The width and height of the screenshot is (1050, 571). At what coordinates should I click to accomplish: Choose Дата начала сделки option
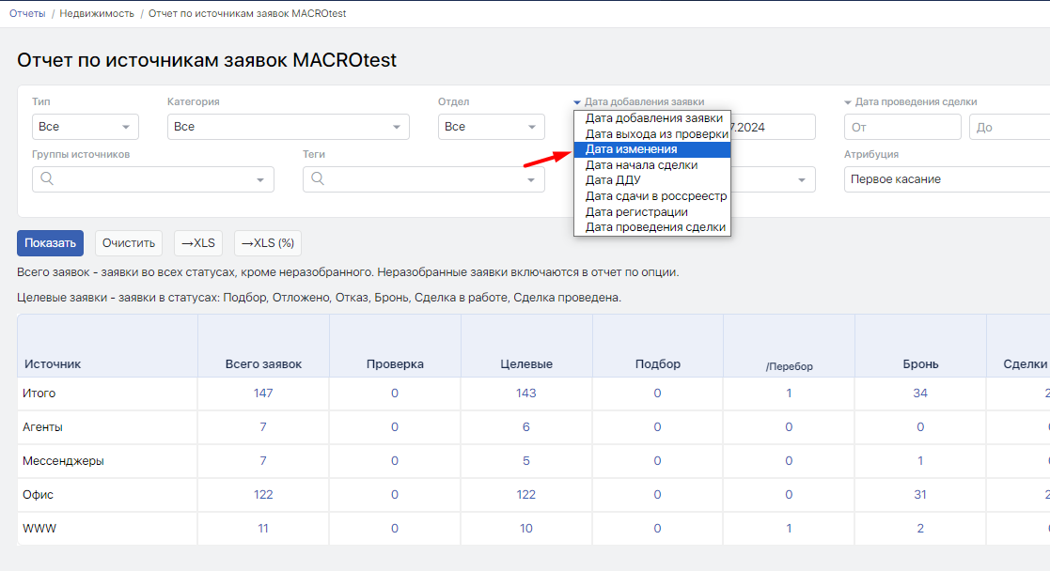pos(641,165)
